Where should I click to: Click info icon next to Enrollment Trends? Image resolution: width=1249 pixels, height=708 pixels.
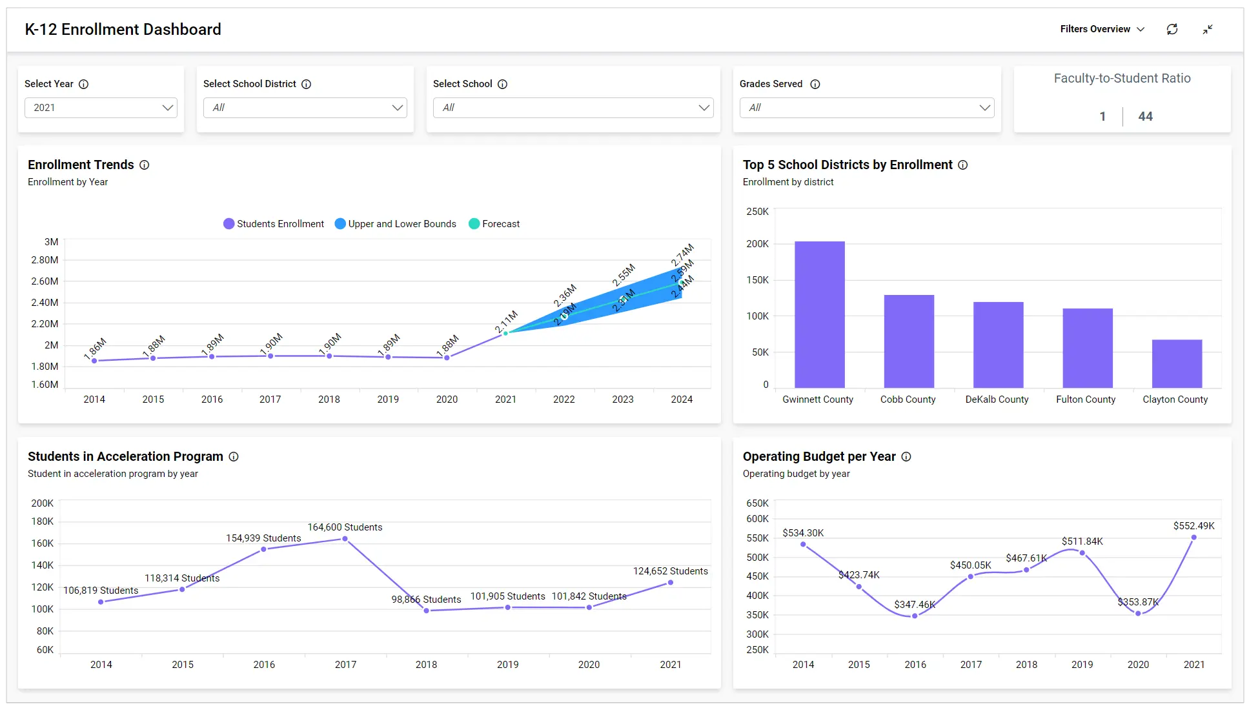(x=145, y=165)
